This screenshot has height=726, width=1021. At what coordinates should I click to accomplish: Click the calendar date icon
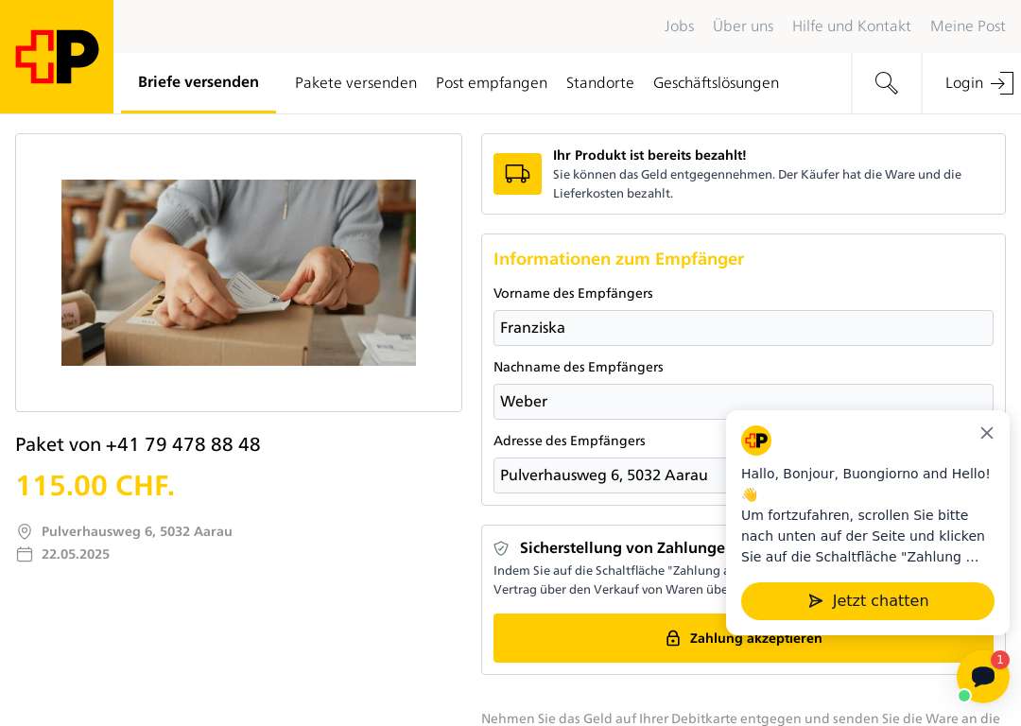[x=24, y=554]
